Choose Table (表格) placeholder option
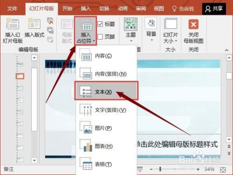This screenshot has width=233, height=175. coord(106,164)
